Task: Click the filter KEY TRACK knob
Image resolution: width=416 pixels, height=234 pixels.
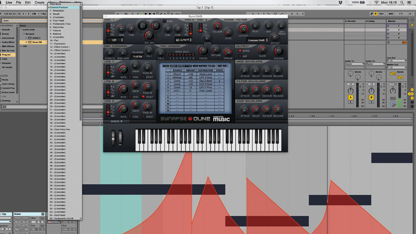Action: point(281,26)
